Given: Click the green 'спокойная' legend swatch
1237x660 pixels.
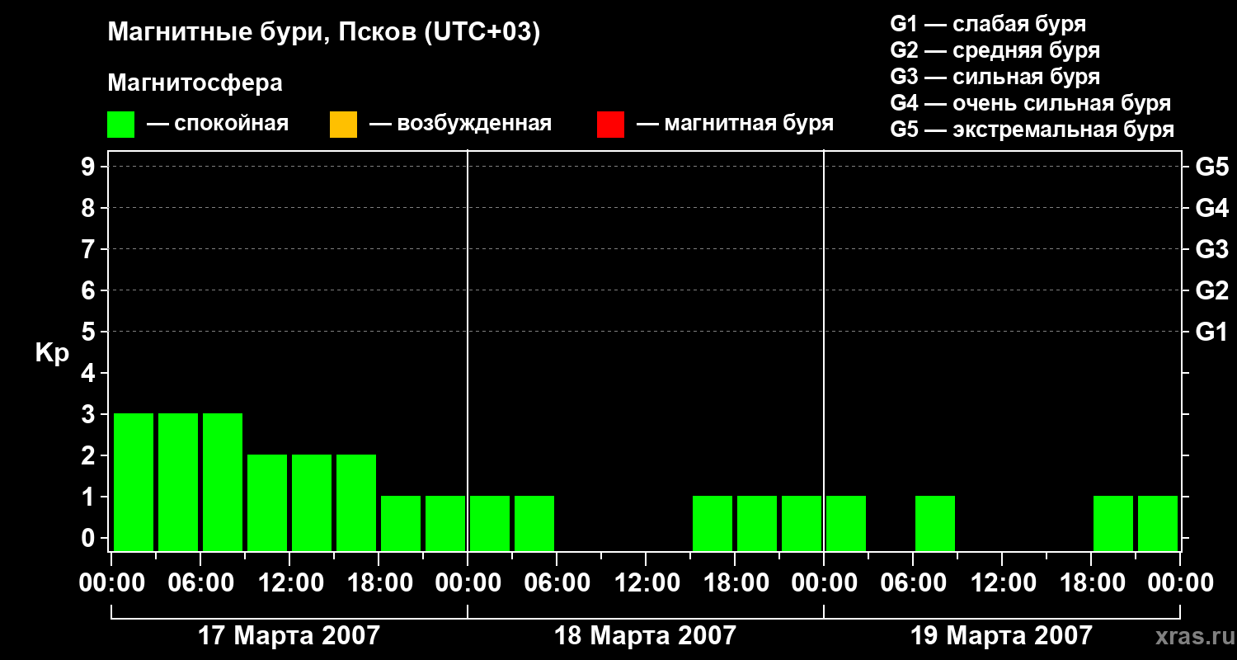Looking at the screenshot, I should pos(121,124).
